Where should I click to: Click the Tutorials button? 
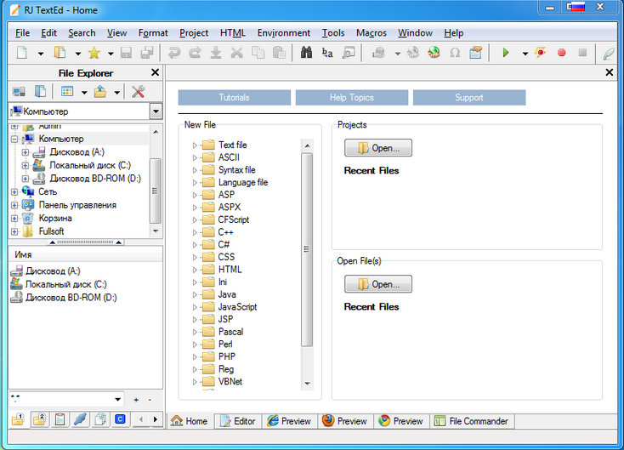coord(234,98)
